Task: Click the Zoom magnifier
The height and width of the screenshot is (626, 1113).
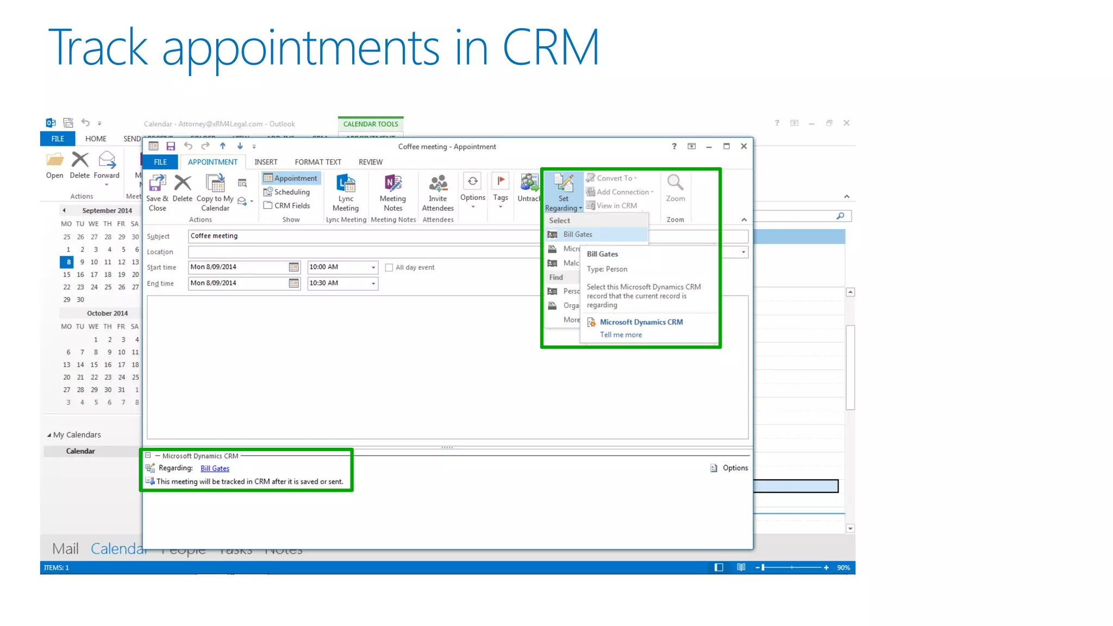Action: (x=676, y=188)
